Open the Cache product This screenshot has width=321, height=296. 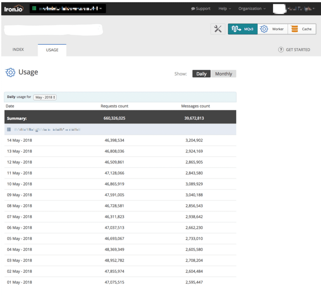(x=302, y=29)
